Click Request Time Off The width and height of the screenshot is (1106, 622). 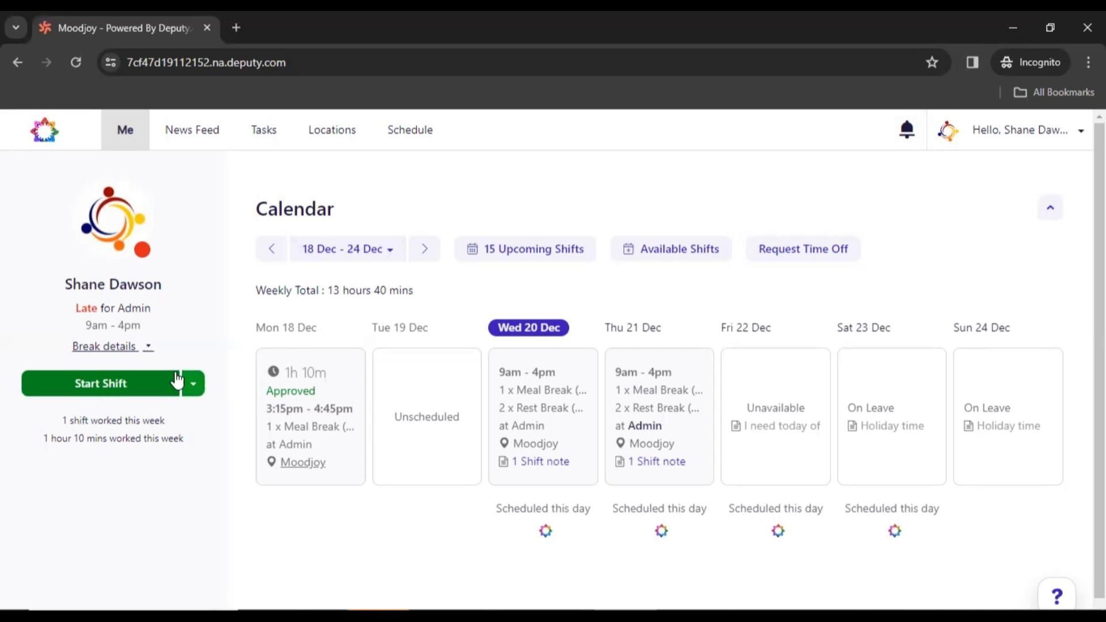(x=802, y=249)
